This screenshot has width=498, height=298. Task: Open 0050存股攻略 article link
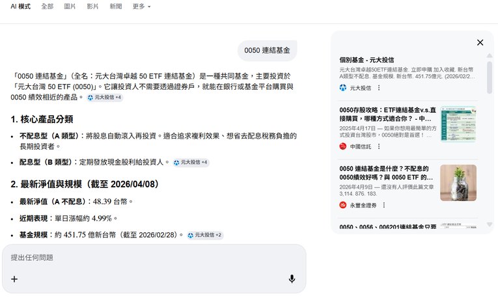click(387, 115)
